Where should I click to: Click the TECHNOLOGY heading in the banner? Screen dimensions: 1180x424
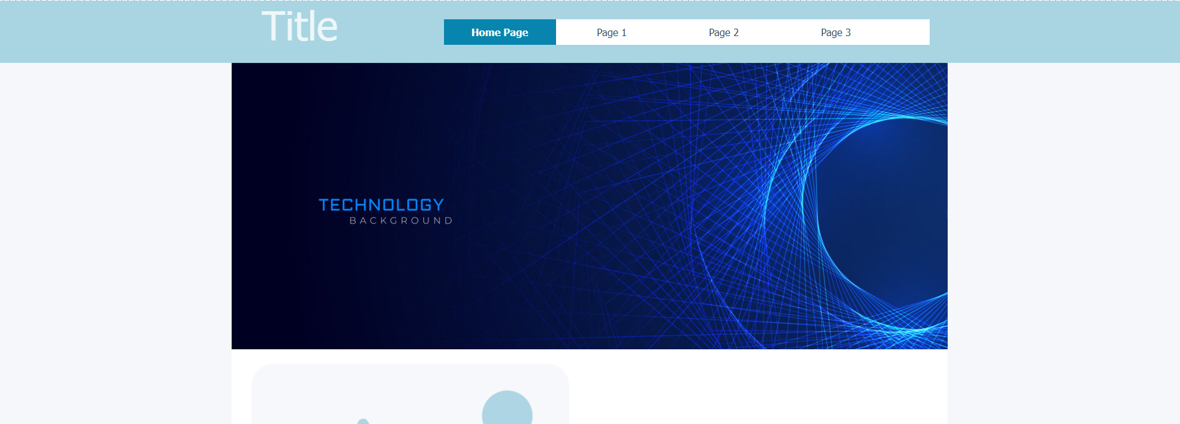tap(381, 205)
